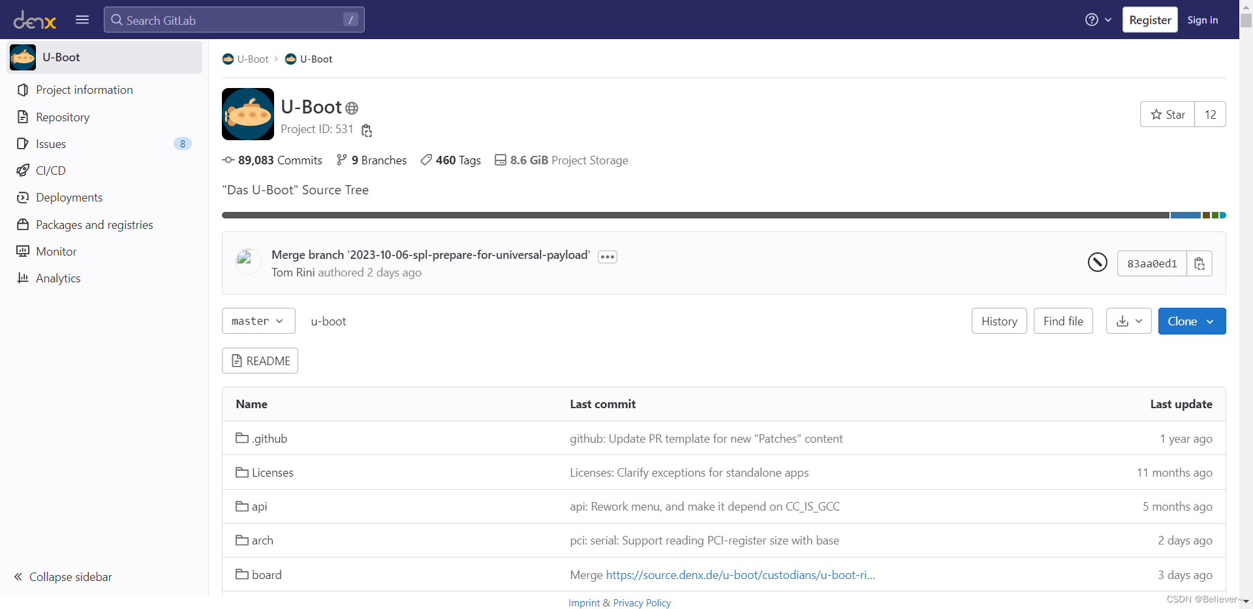Open the hamburger navigation menu
This screenshot has height=609, width=1253.
click(82, 20)
